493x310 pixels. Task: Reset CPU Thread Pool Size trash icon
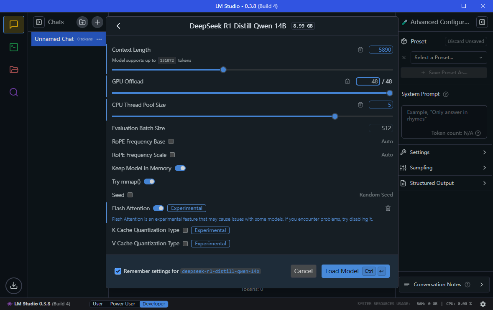[360, 105]
